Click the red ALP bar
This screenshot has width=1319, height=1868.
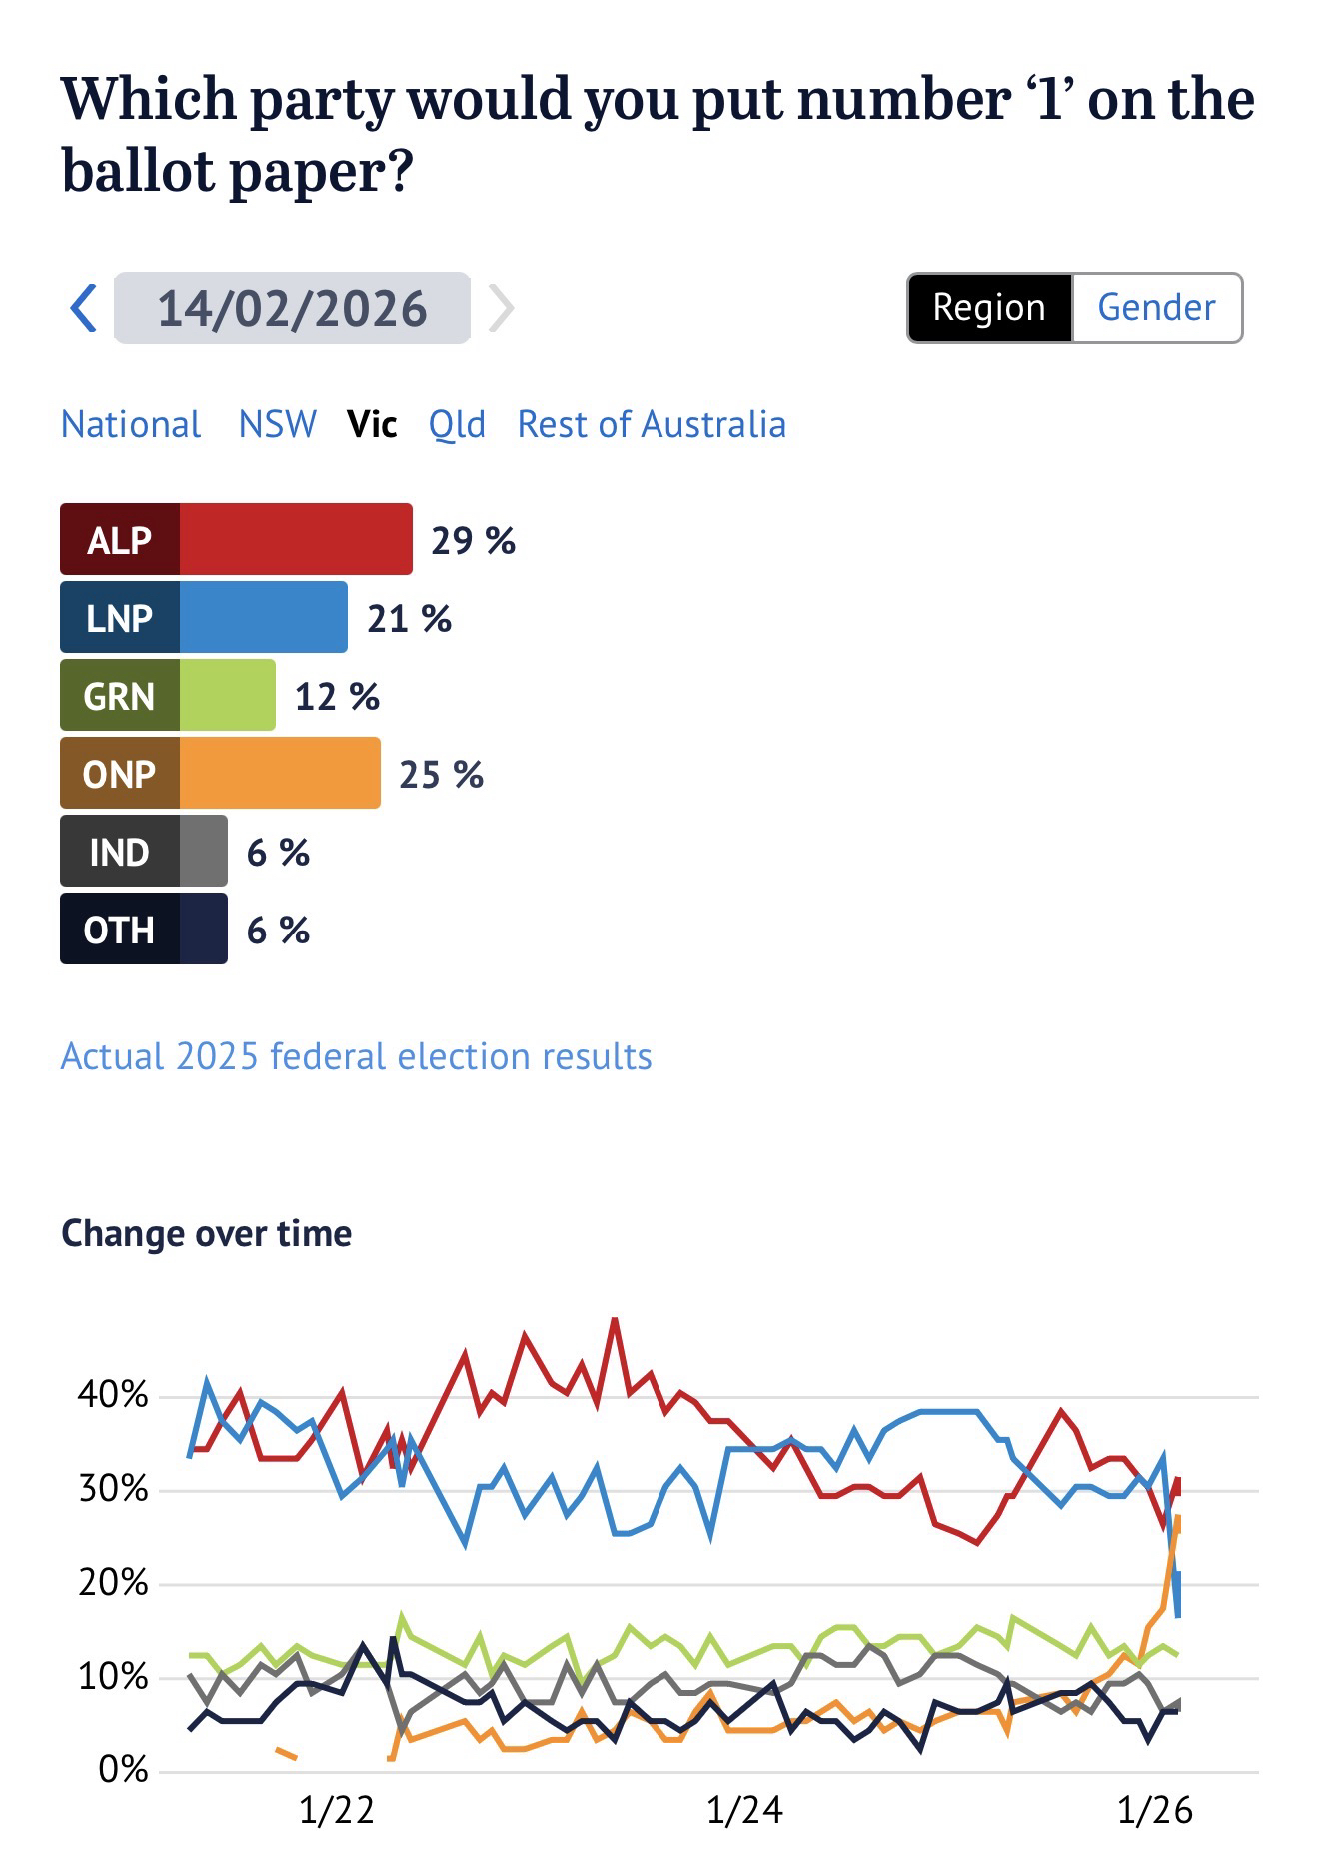pyautogui.click(x=295, y=540)
